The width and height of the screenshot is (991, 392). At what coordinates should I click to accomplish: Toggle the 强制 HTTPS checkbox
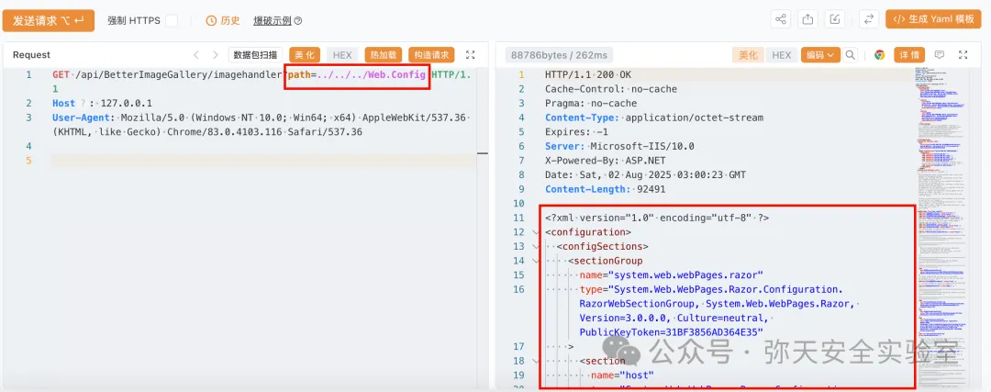(172, 20)
